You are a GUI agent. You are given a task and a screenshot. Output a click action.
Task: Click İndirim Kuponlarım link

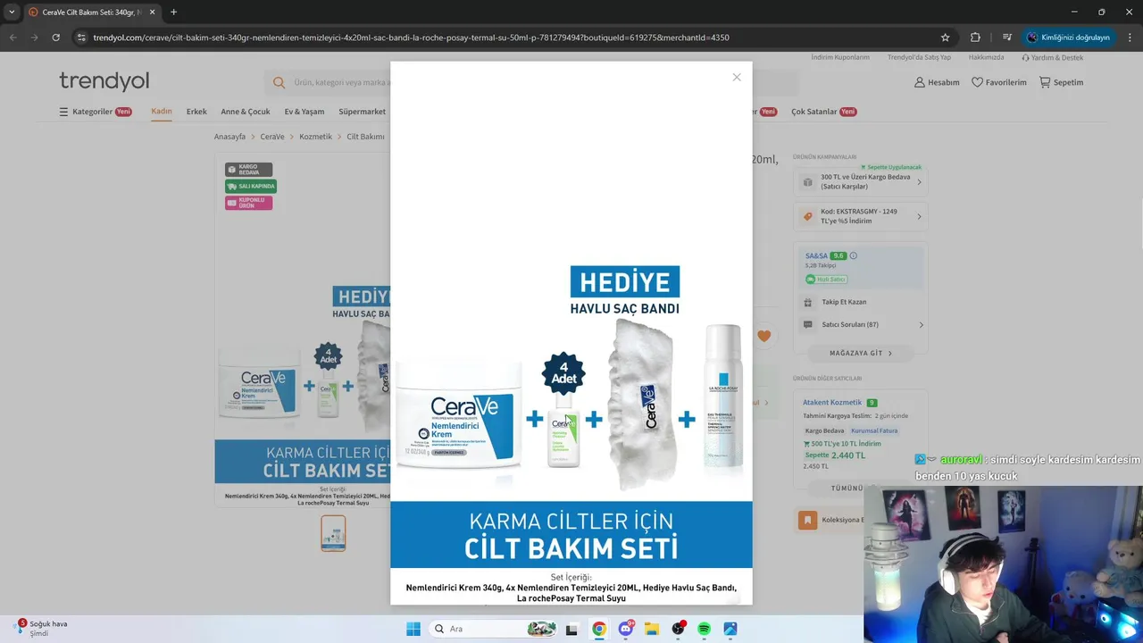click(840, 57)
